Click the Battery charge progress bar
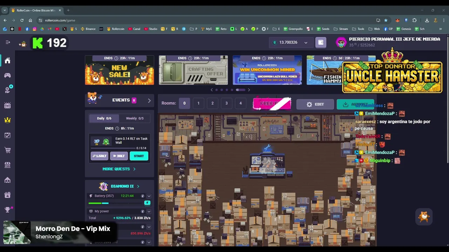 tap(116, 203)
